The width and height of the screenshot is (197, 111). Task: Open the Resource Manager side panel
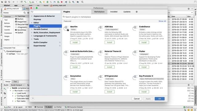1,28
